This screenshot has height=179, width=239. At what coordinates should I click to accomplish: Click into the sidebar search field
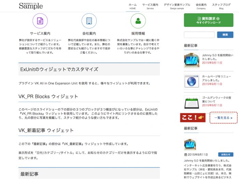pyautogui.click(x=199, y=35)
